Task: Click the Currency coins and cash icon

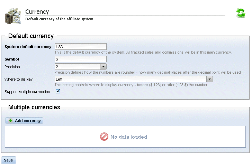Action: 13,16
